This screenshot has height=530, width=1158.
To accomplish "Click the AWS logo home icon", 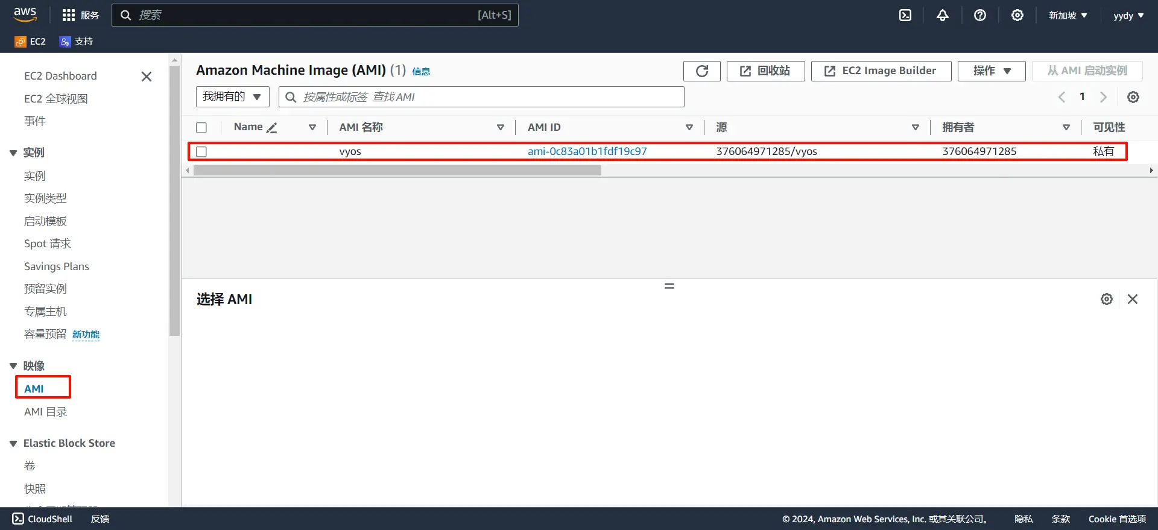I will 25,14.
